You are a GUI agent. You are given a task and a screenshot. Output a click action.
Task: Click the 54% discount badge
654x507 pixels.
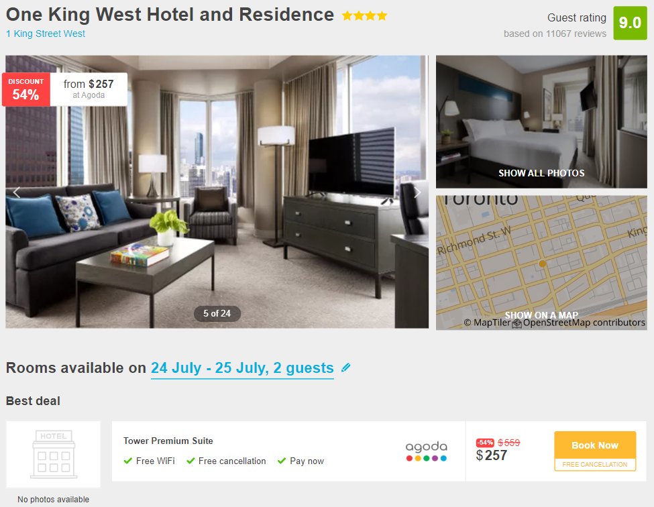26,89
